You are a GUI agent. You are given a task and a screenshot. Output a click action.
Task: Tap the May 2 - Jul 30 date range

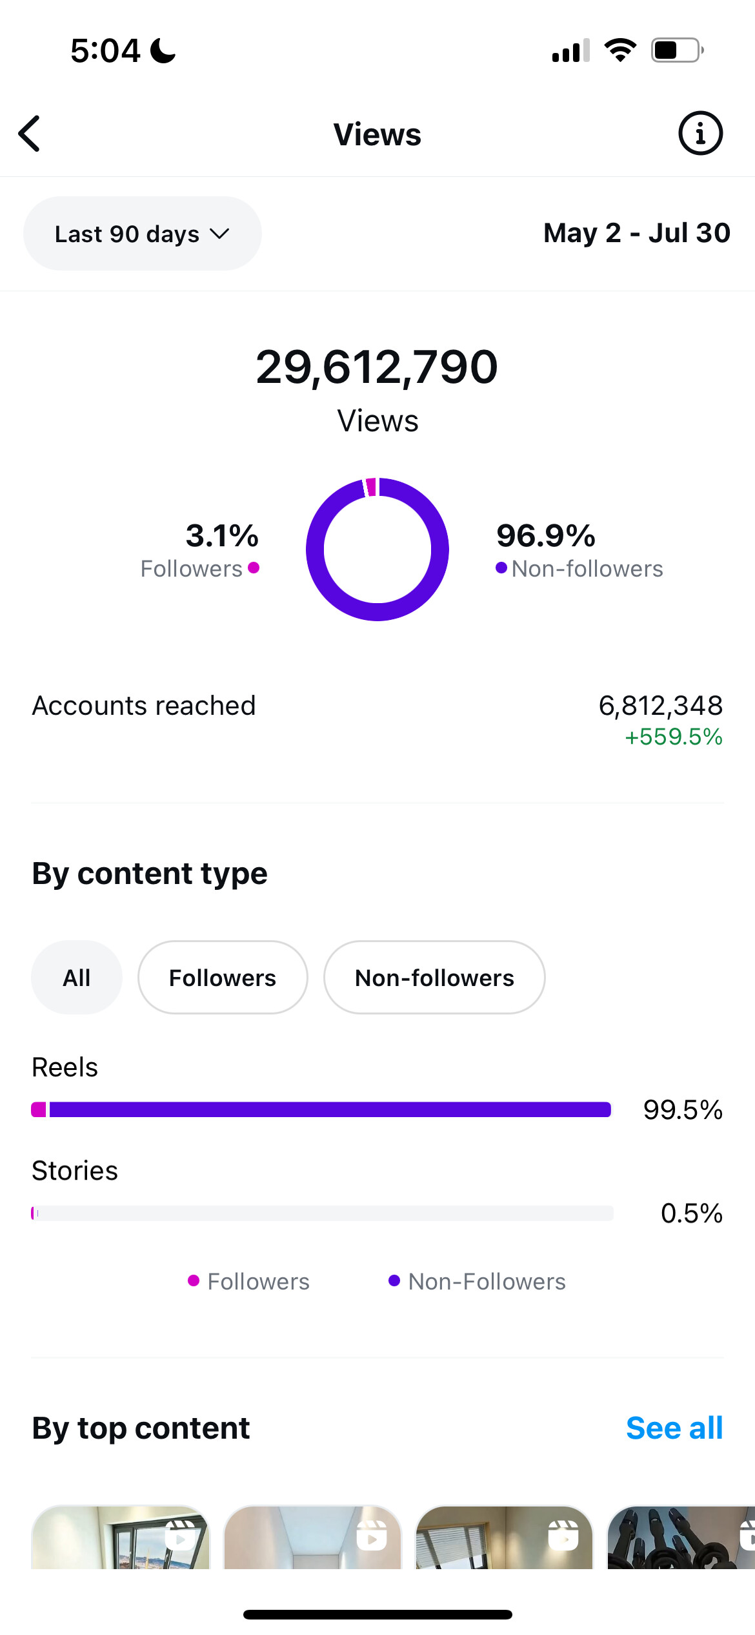(x=637, y=233)
